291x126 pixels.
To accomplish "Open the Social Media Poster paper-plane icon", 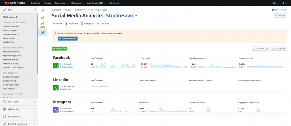I will [x=43, y=10].
